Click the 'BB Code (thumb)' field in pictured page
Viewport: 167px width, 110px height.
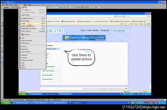click(x=51, y=81)
